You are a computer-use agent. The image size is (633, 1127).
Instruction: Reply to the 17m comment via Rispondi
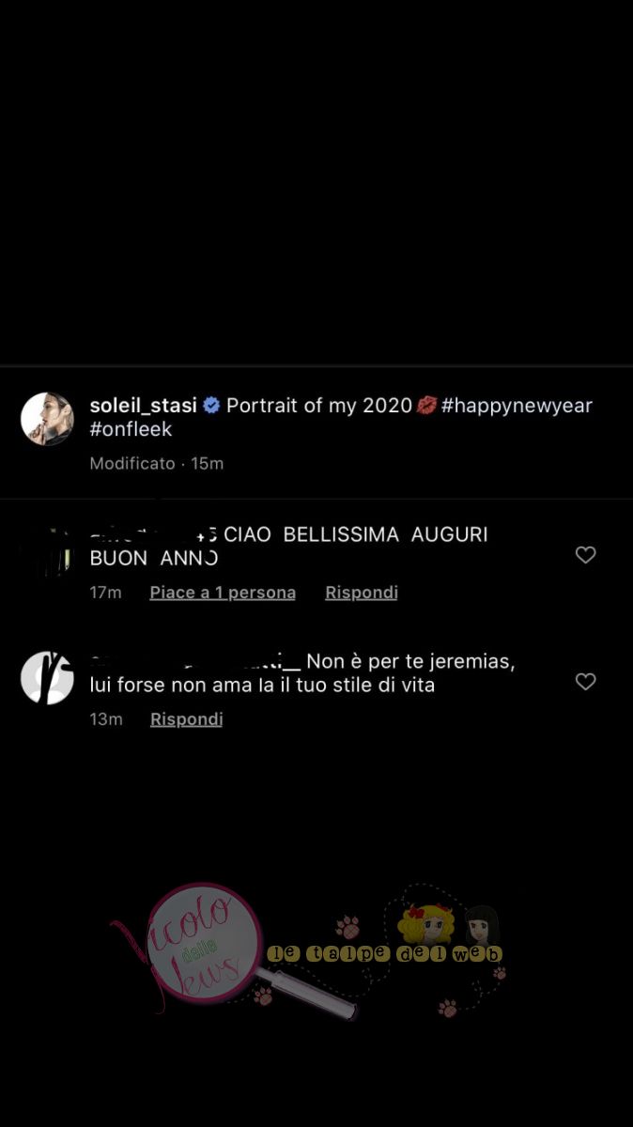point(362,593)
